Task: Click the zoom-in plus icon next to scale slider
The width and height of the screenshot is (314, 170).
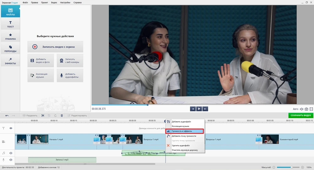Action: pos(302,167)
